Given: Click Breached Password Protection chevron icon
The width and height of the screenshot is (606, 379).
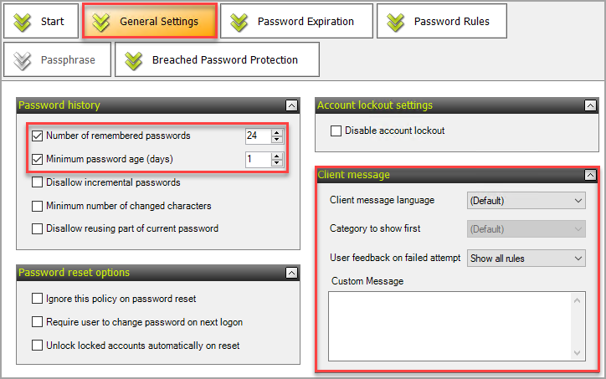Looking at the screenshot, I should (x=133, y=60).
